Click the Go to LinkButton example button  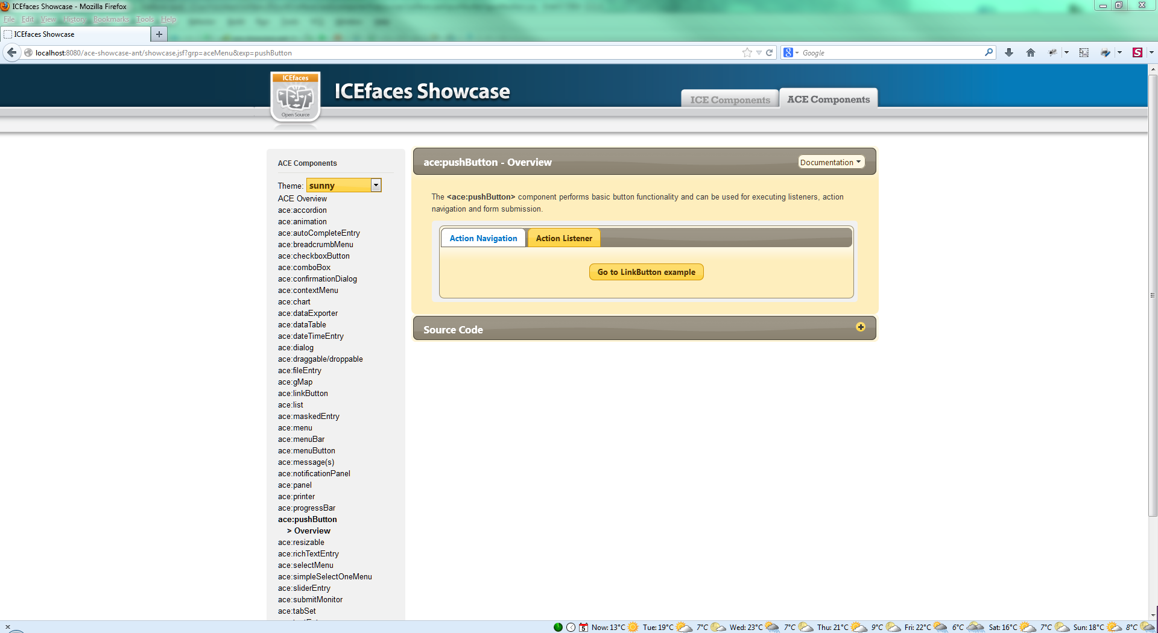point(646,272)
